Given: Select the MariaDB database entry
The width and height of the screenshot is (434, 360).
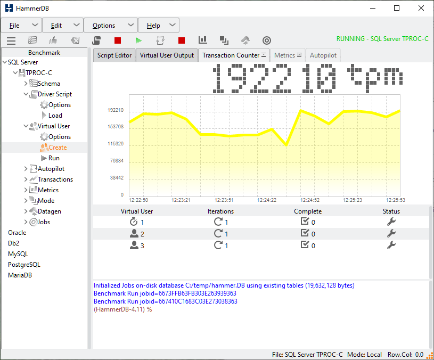Looking at the screenshot, I should 20,275.
